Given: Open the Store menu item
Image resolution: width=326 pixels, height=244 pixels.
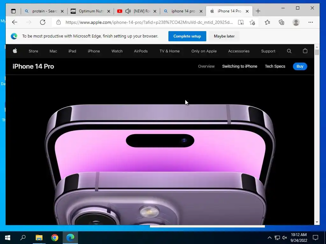Looking at the screenshot, I should (33, 51).
